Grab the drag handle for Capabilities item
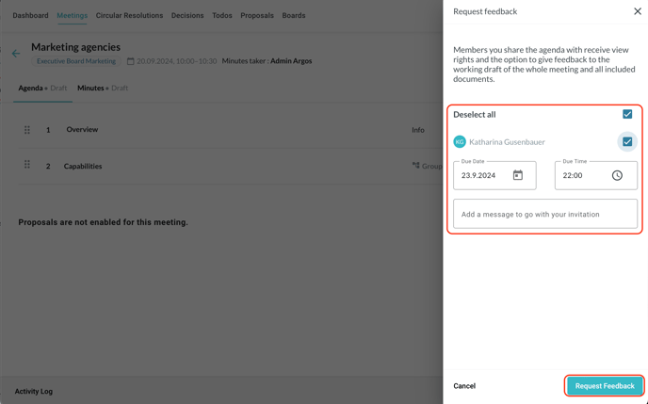This screenshot has height=404, width=648. tap(27, 166)
